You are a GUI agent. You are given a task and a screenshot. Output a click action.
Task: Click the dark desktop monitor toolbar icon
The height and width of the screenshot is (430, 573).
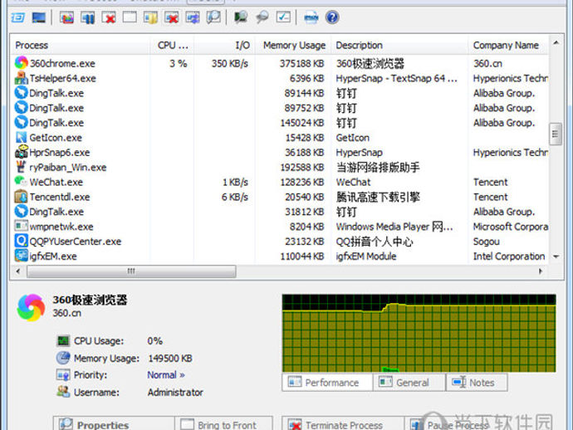(39, 17)
